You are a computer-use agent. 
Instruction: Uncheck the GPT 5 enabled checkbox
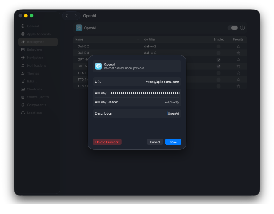[x=218, y=66]
